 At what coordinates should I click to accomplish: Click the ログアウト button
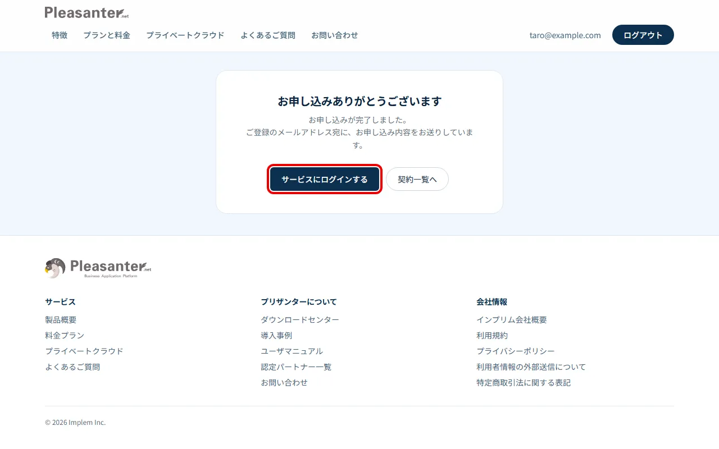tap(643, 35)
